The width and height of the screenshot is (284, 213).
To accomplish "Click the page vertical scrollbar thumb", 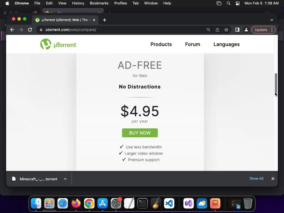I will 276,83.
